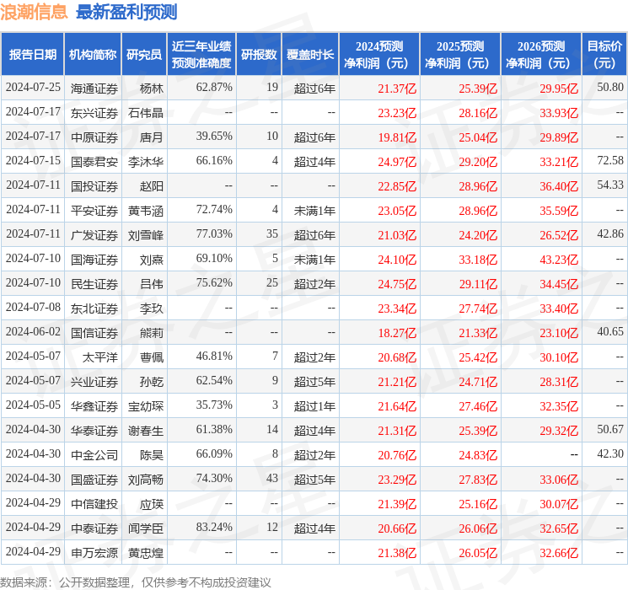Click analyst name 杨林
The width and height of the screenshot is (628, 590).
(152, 88)
